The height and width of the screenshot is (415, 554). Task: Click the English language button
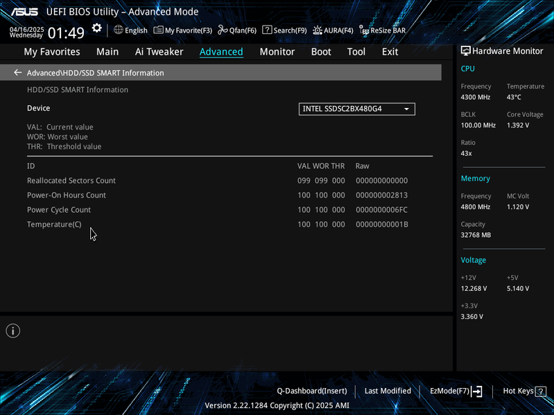[x=136, y=30]
